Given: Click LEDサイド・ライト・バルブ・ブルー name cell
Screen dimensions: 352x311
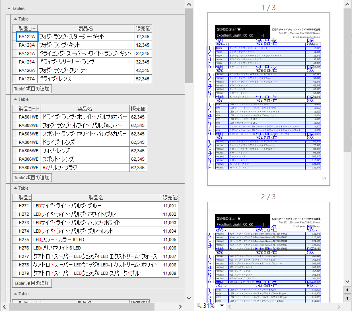Looking at the screenshot, I should point(96,206).
